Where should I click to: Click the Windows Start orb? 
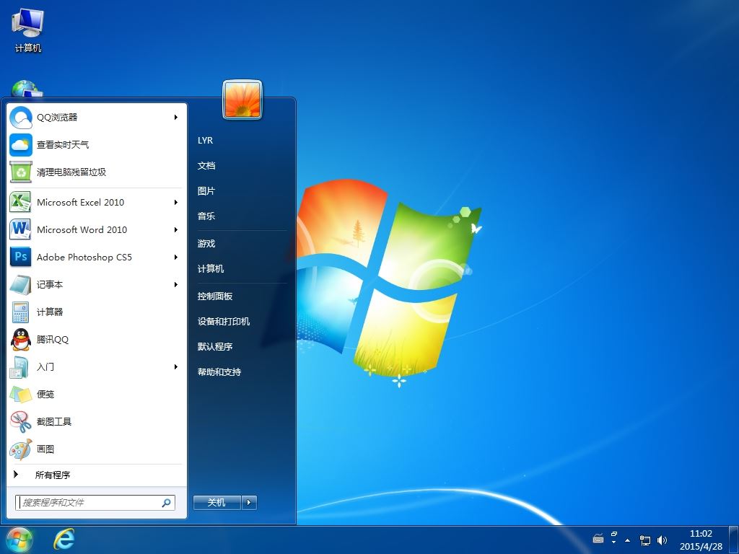tap(19, 540)
